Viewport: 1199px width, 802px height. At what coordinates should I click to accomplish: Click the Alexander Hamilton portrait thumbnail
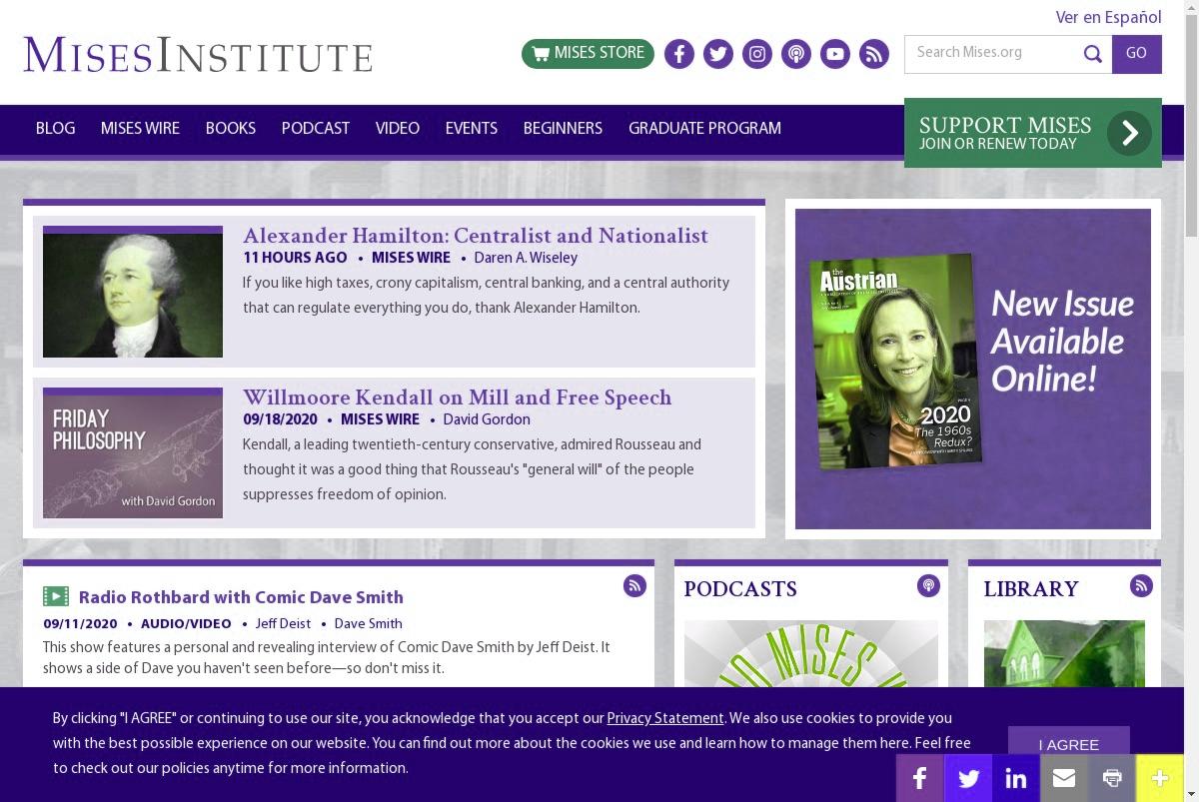pyautogui.click(x=133, y=292)
